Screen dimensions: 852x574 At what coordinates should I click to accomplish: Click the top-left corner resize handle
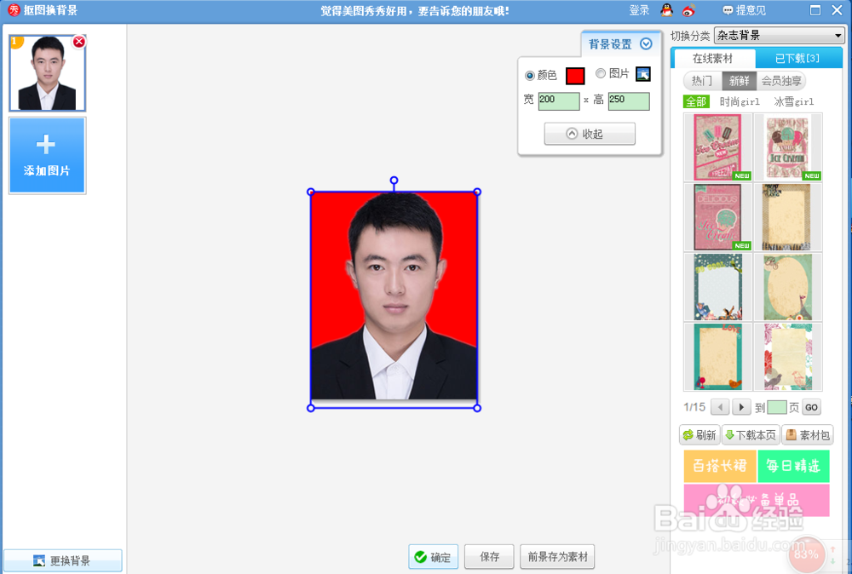[311, 192]
